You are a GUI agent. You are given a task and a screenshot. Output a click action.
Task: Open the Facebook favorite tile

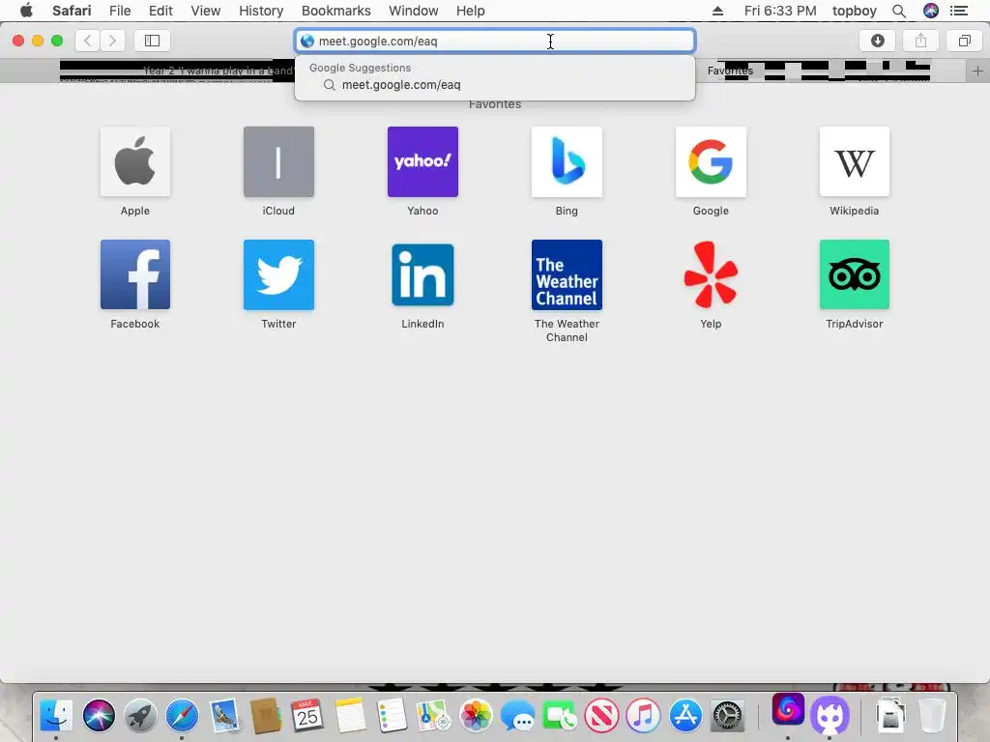coord(135,274)
